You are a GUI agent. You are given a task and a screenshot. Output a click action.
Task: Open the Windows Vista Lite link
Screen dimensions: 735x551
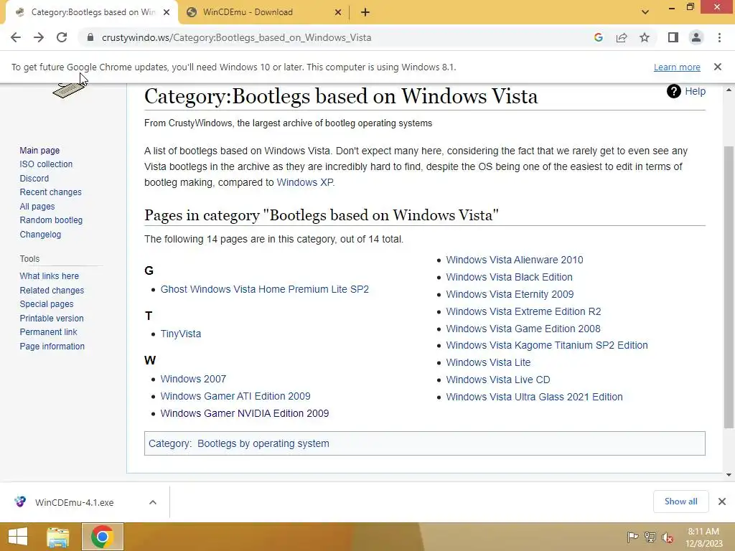click(x=488, y=362)
